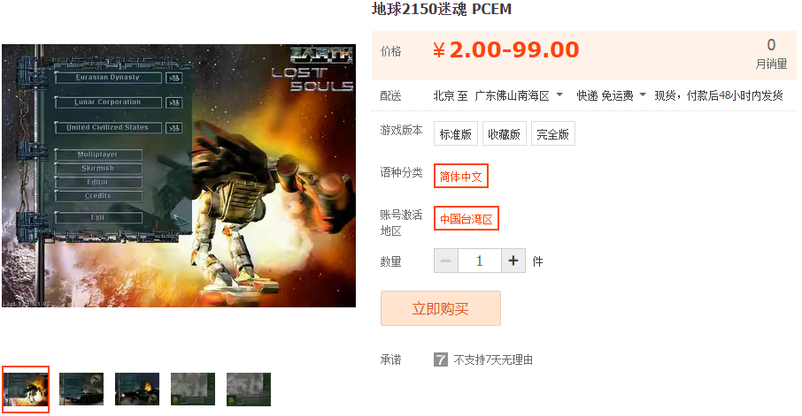Select the 收藏版 game version
This screenshot has width=802, height=416.
click(504, 133)
